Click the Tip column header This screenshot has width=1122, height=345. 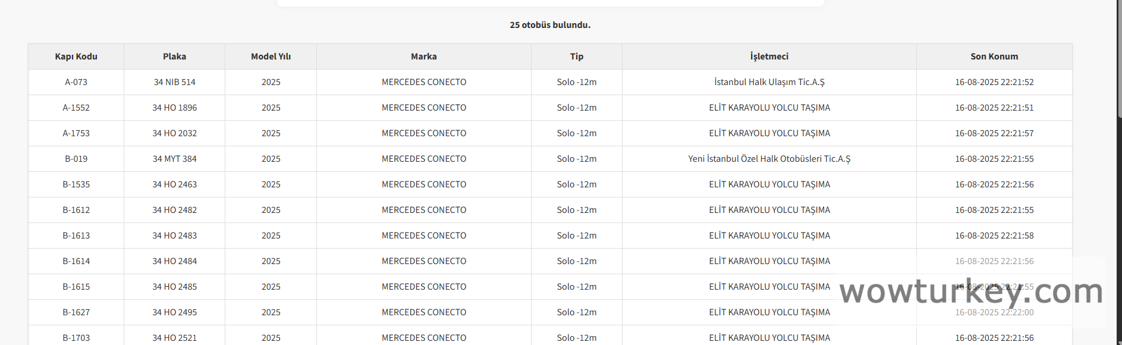coord(576,57)
